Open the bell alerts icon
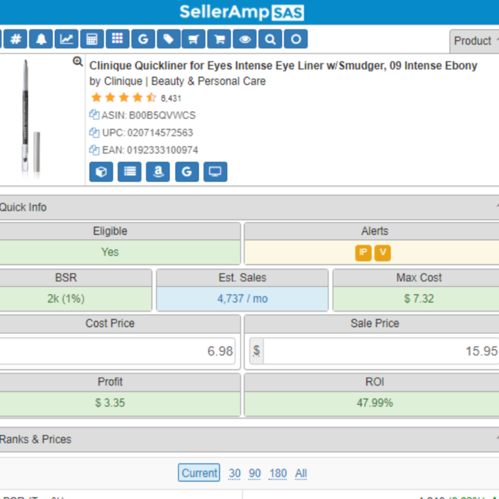 coord(41,39)
